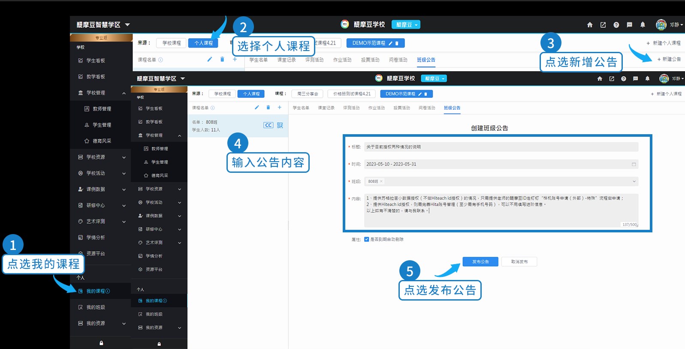Screen dimensions: 685x349
Task: Remove the 808班 tag in class field
Action: pyautogui.click(x=381, y=181)
